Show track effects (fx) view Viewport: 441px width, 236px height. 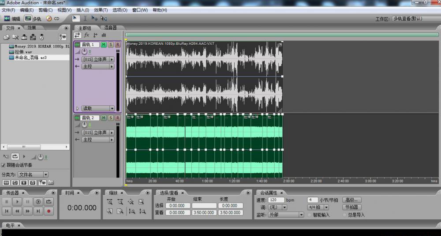(86, 35)
